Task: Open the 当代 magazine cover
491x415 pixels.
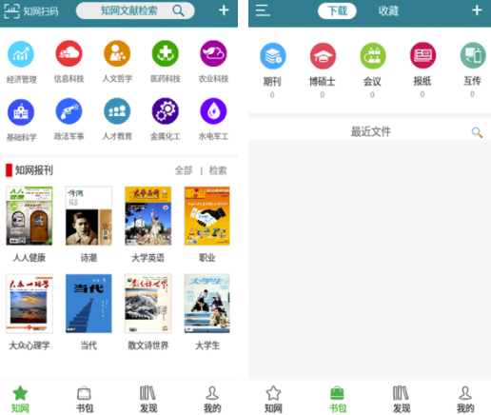Action: [88, 304]
